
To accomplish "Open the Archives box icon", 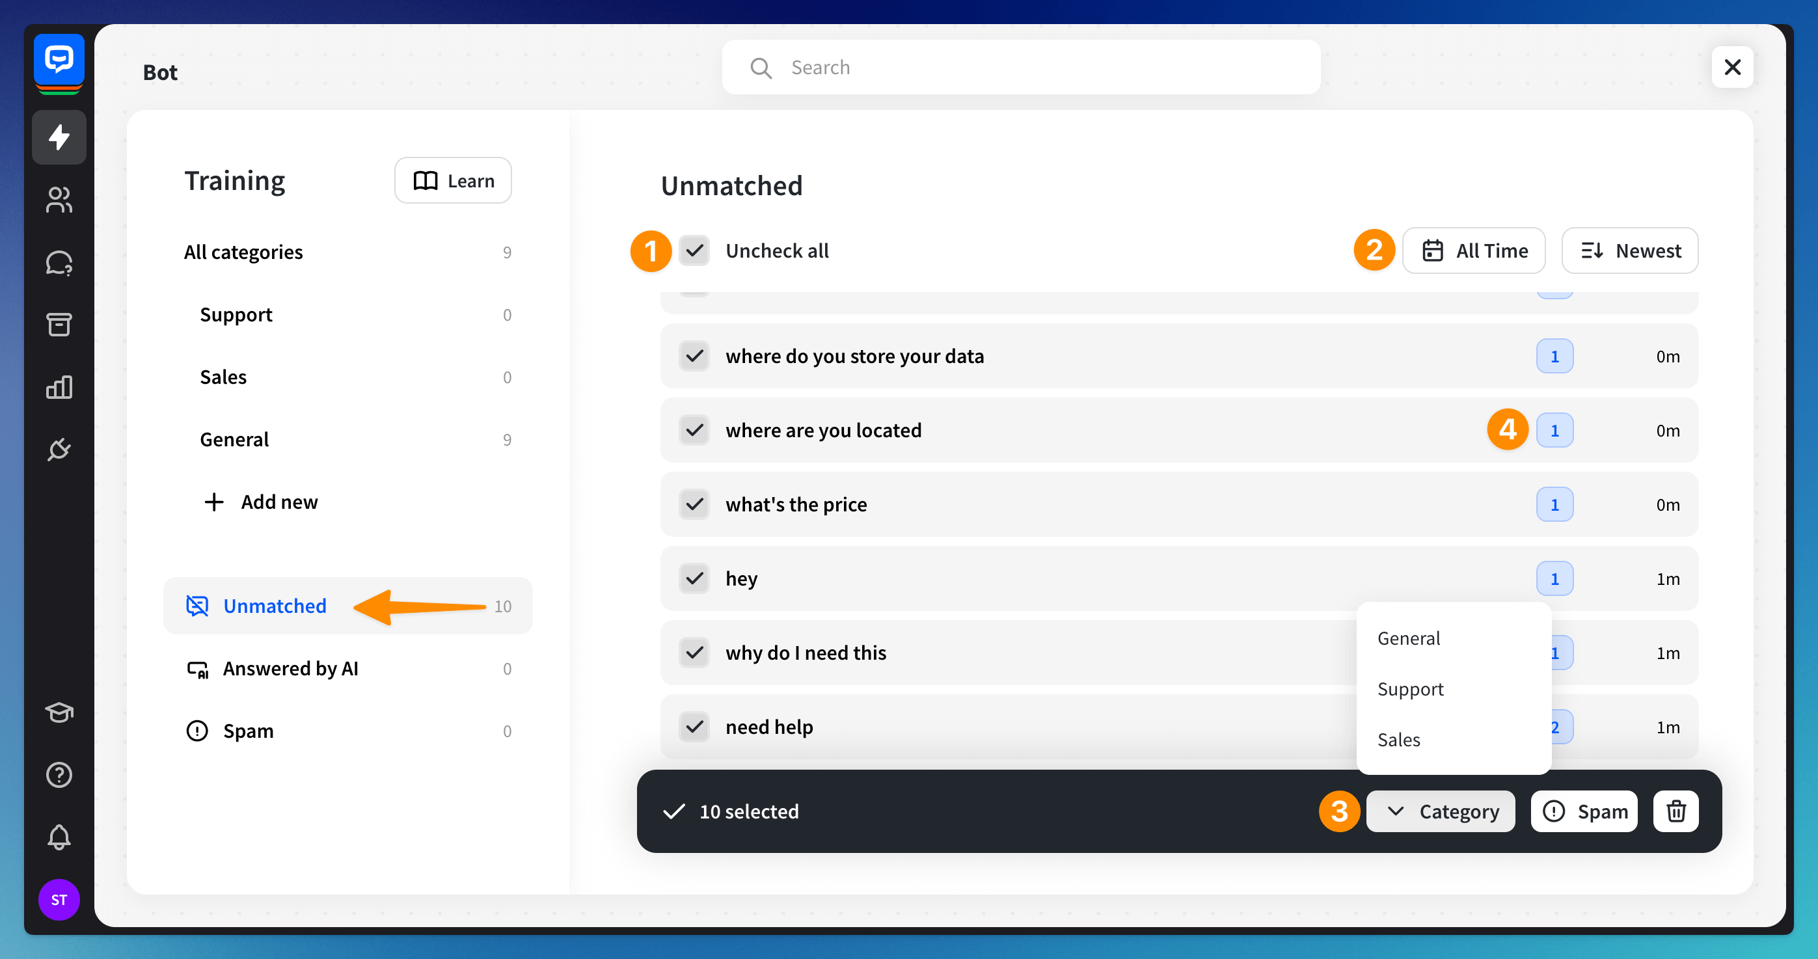I will tap(59, 325).
